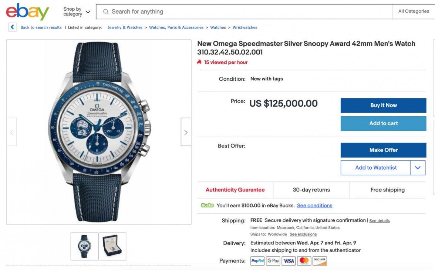This screenshot has height=270, width=435.
Task: Show the previous watch image
Action: pyautogui.click(x=11, y=132)
